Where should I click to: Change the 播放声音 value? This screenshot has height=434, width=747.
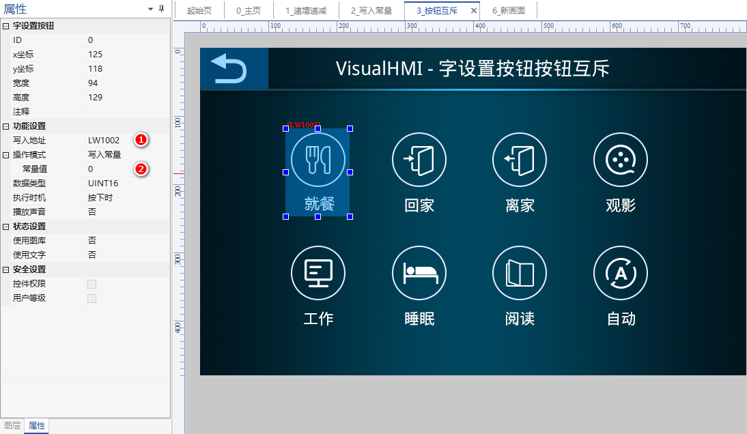[x=128, y=212]
